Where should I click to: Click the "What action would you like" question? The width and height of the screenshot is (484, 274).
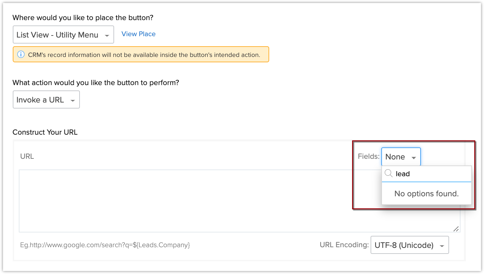click(x=96, y=82)
